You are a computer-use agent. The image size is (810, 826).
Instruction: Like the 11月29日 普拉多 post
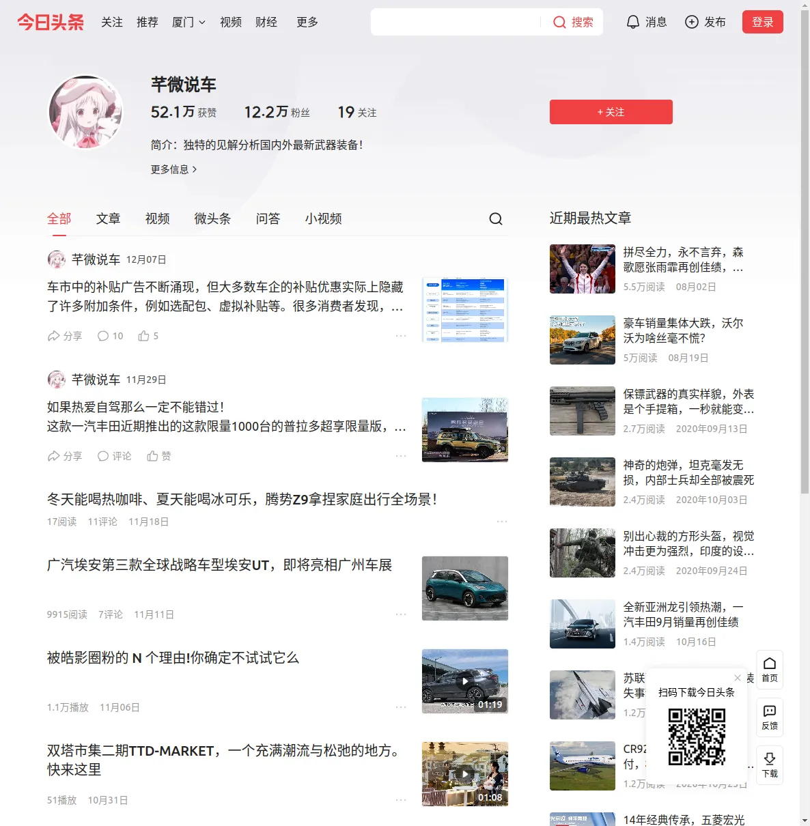[158, 456]
